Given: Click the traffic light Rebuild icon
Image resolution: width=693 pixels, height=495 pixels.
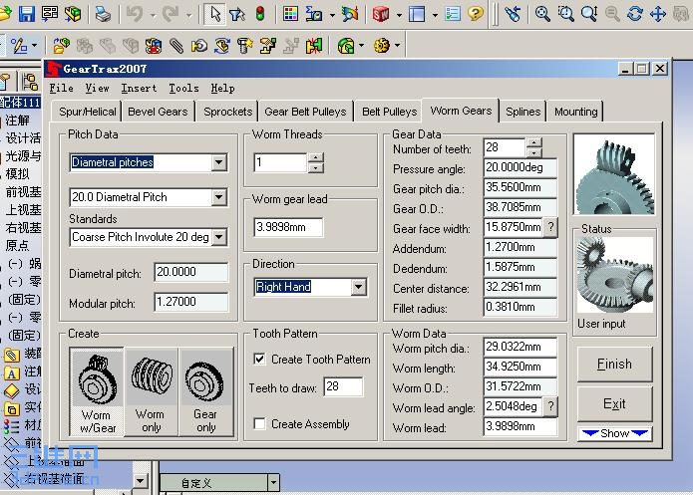Looking at the screenshot, I should click(260, 14).
